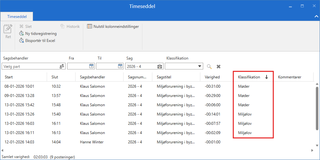The image size is (320, 160).
Task: Open the Til date calendar icon
Action: click(120, 66)
